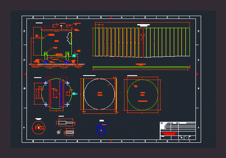This screenshot has height=158, width=226.
Task: Click the red center mark on top border
Action: [111, 18]
